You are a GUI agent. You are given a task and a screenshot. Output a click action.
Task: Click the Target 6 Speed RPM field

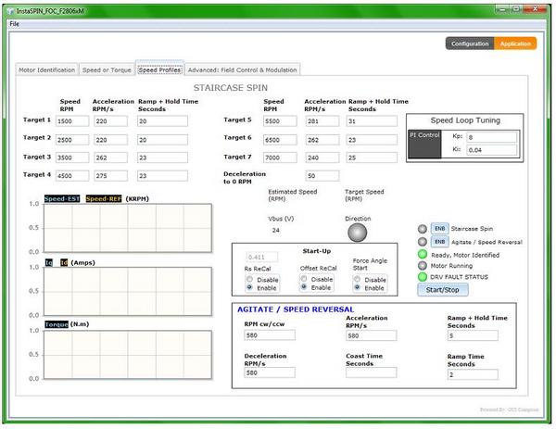[280, 140]
